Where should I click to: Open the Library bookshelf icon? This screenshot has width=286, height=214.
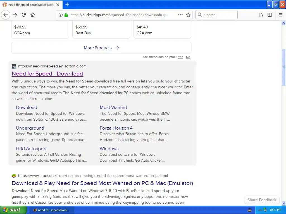261,15
